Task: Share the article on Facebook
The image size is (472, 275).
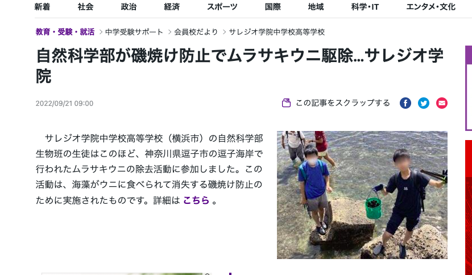Action: pyautogui.click(x=405, y=103)
